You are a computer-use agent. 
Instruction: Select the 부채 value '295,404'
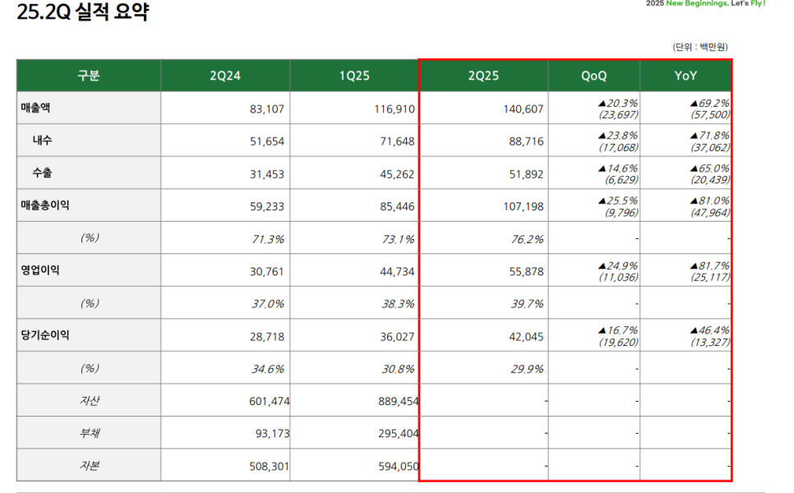[399, 434]
